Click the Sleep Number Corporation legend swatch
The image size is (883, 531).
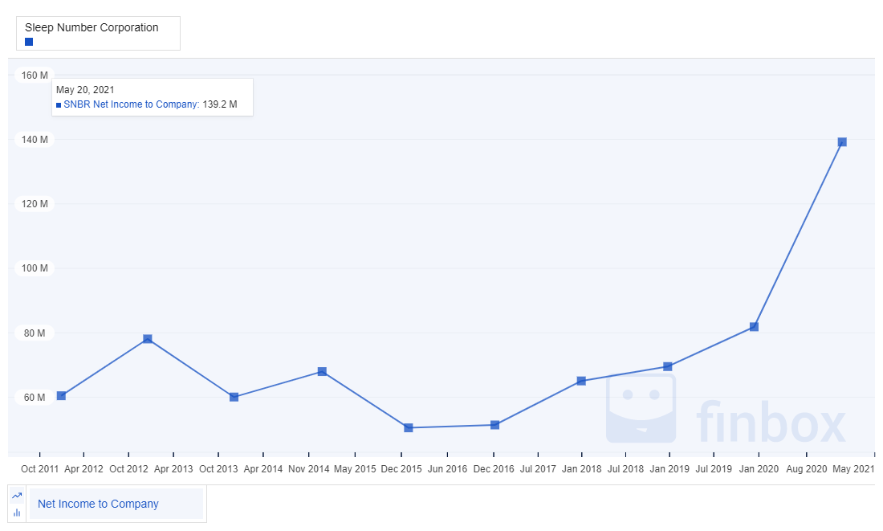[29, 42]
